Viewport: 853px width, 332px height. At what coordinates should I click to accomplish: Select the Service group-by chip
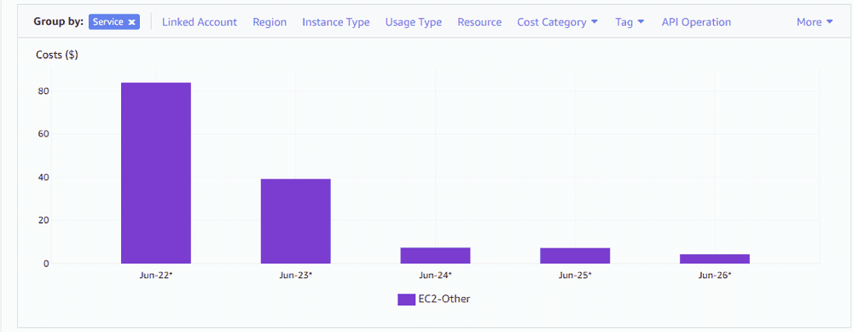coord(114,22)
